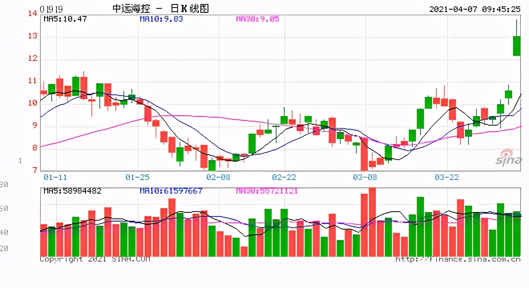The width and height of the screenshot is (529, 288).
Task: Click the price axis value 12
Action: (x=33, y=58)
